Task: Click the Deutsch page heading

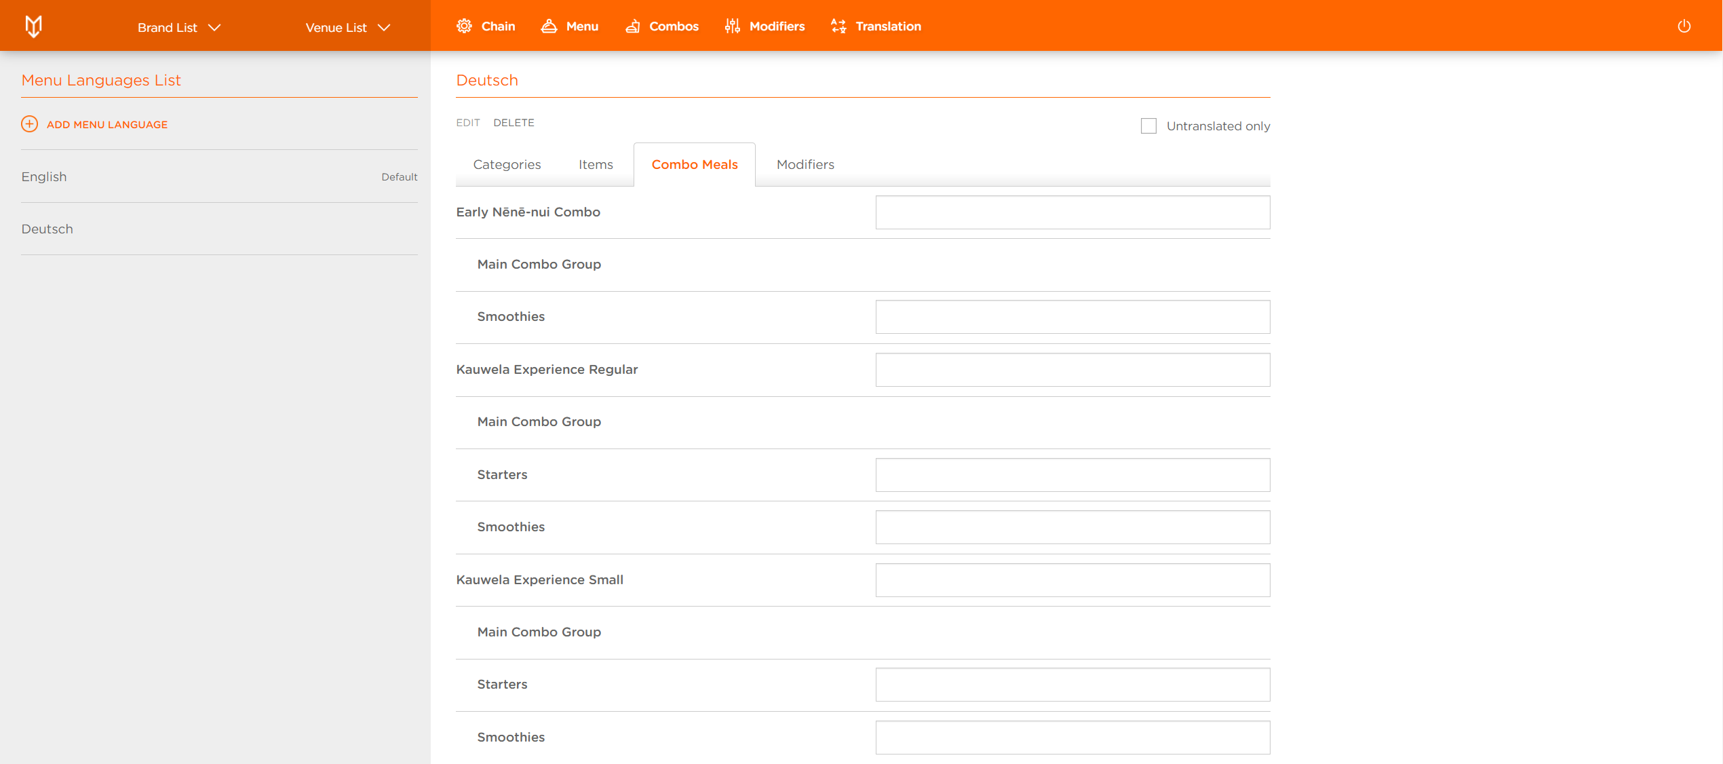Action: (x=487, y=80)
